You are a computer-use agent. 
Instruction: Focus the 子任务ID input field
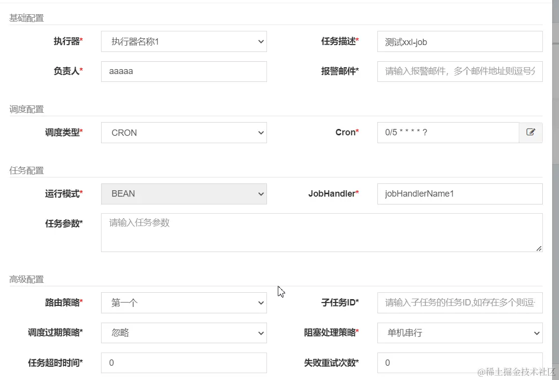(x=460, y=303)
